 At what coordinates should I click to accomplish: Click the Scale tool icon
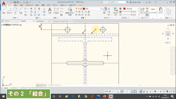(x=35, y=15)
